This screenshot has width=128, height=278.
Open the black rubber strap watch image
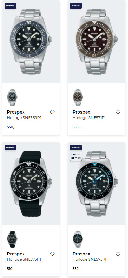31,184
